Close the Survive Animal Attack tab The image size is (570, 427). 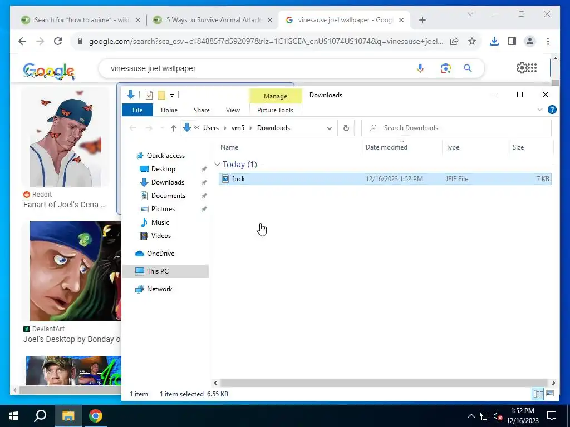(270, 20)
